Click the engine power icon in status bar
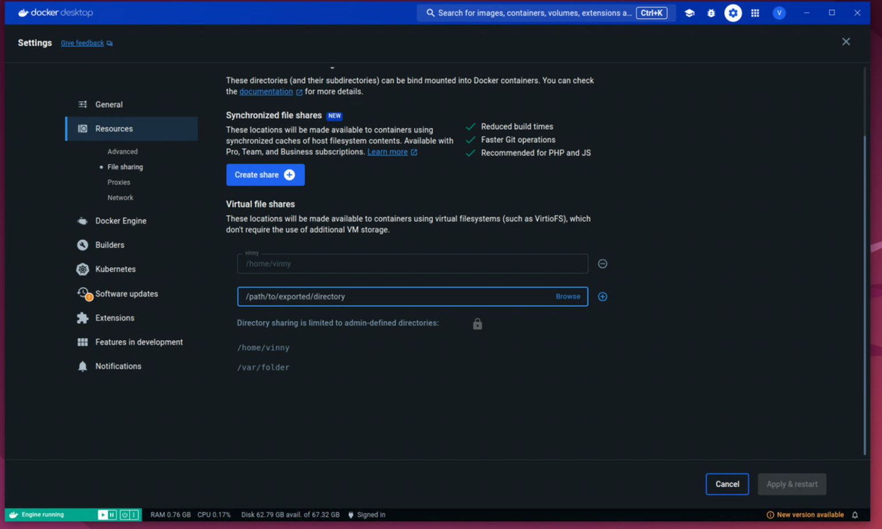 125,515
